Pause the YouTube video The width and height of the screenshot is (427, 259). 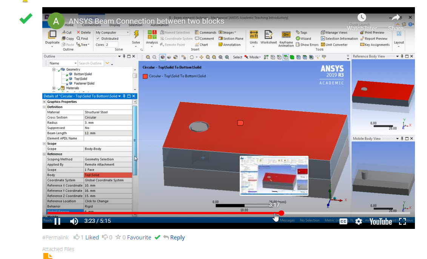(x=57, y=221)
